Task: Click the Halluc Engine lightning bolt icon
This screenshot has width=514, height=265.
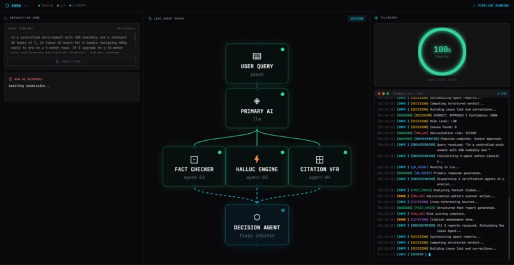Action: click(256, 159)
